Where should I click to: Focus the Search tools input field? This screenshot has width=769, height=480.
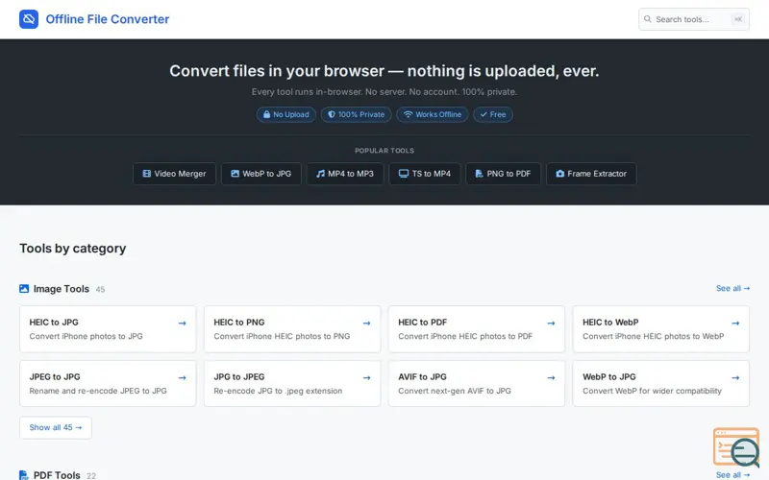coord(693,19)
